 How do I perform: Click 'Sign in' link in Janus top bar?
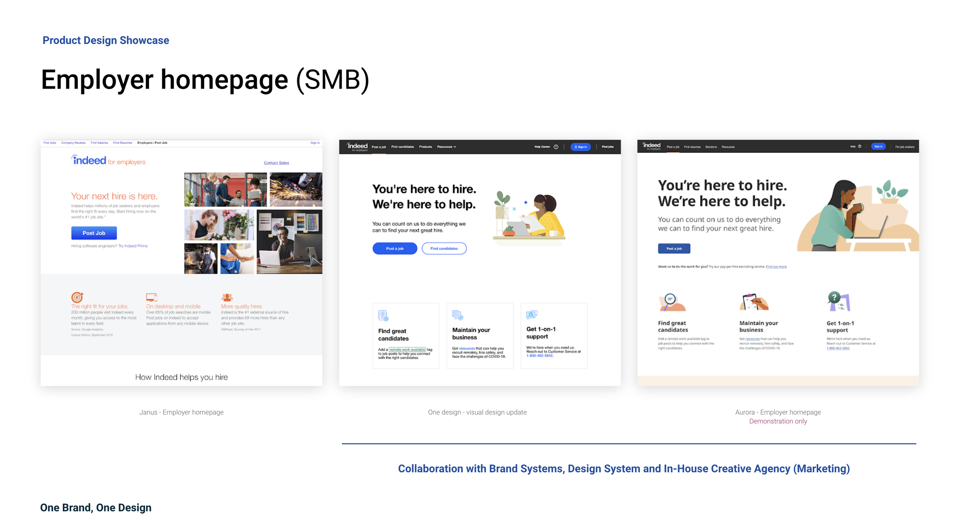point(315,143)
